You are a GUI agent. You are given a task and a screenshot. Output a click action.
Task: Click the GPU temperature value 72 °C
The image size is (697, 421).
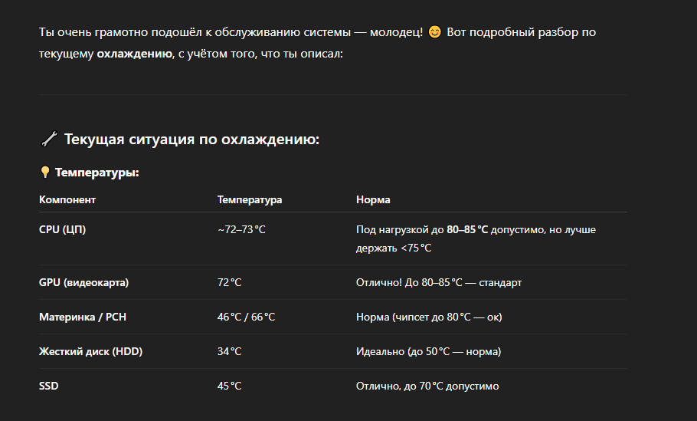(229, 283)
